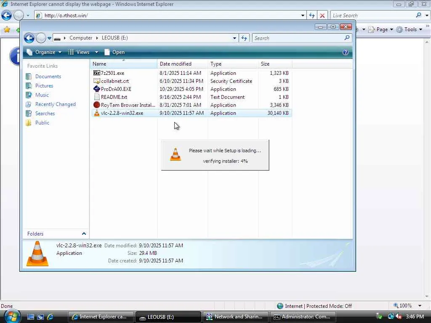Open Recently Changed in Favorite Links
The height and width of the screenshot is (323, 431).
point(55,104)
